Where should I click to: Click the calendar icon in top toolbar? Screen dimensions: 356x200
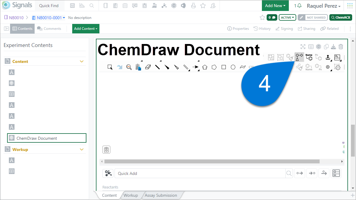point(125,6)
